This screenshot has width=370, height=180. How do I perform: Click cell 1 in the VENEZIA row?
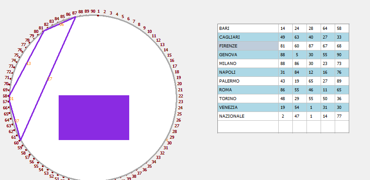pos(314,108)
